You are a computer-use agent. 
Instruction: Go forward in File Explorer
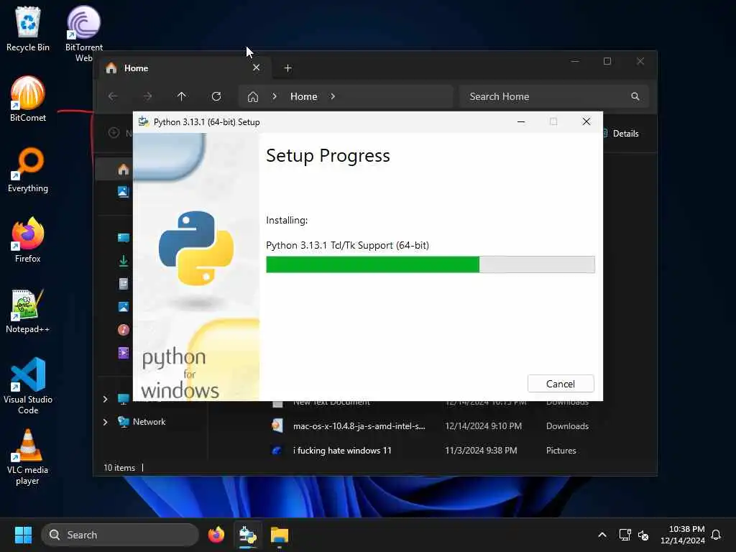(147, 96)
